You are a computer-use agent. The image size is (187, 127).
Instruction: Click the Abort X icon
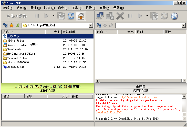tap(120, 16)
